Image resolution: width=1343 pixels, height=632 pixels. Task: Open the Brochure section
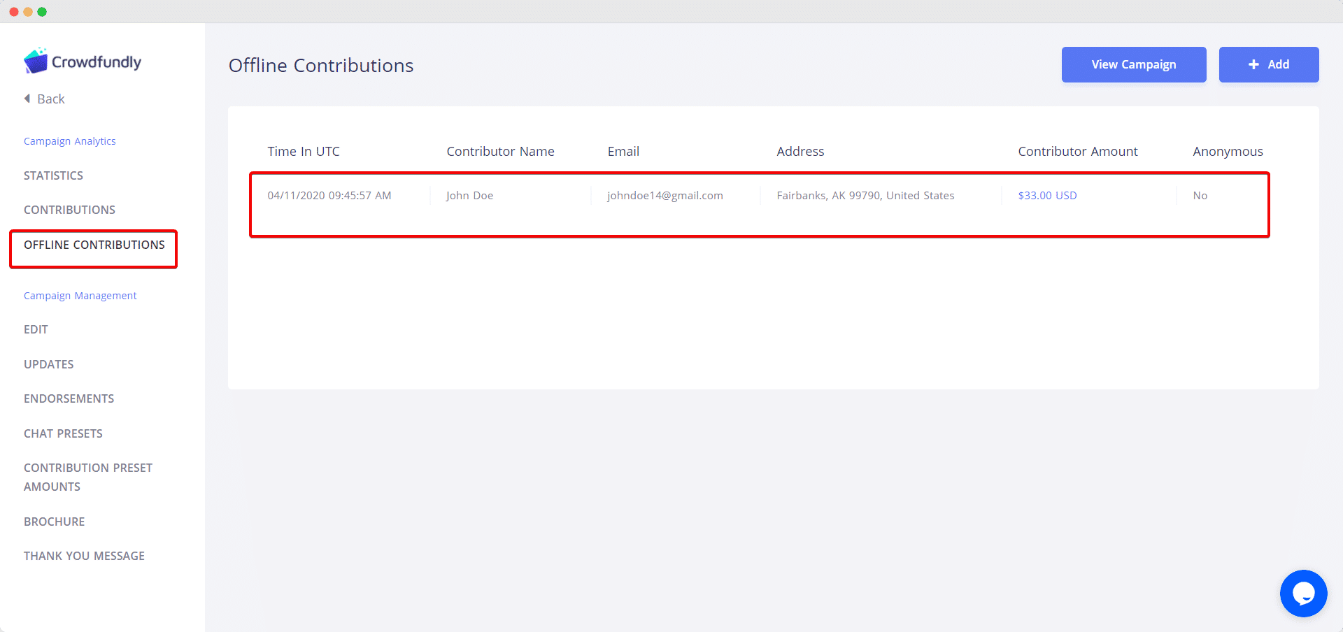click(x=54, y=522)
